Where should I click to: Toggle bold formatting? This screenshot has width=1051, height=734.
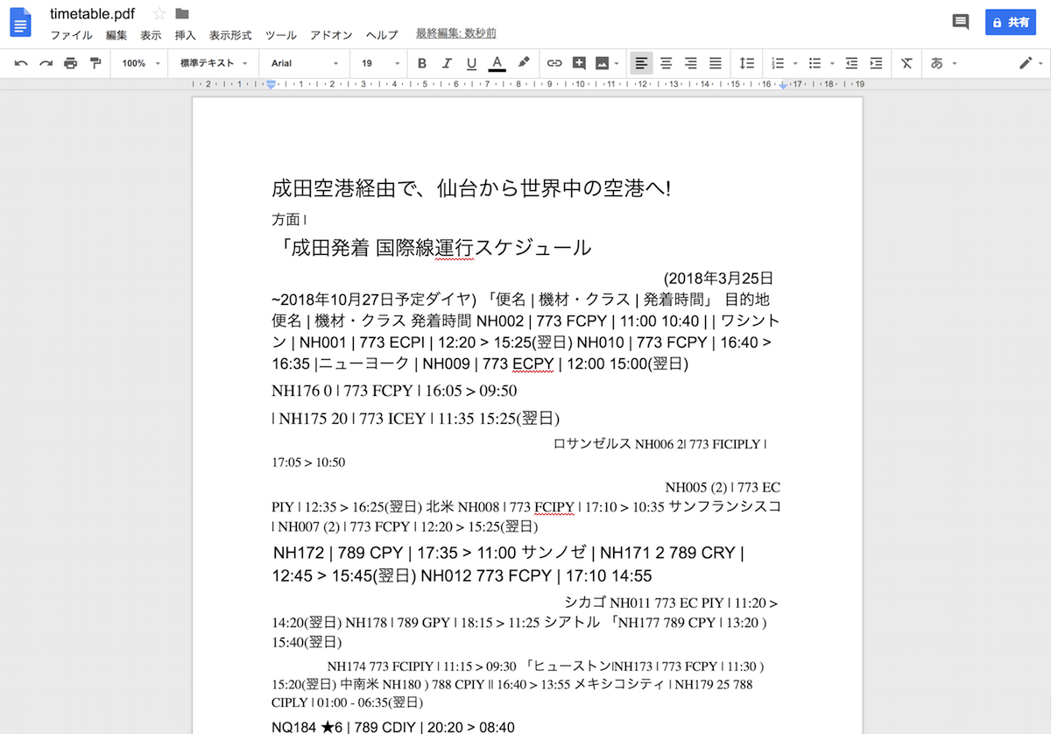click(422, 63)
